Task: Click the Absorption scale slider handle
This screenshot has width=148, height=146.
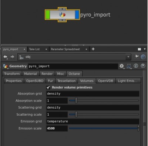Action: tap(76, 100)
